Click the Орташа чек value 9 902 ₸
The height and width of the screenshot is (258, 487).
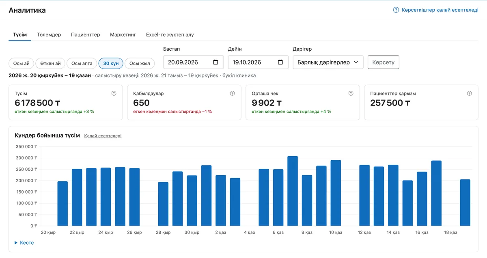pos(267,103)
